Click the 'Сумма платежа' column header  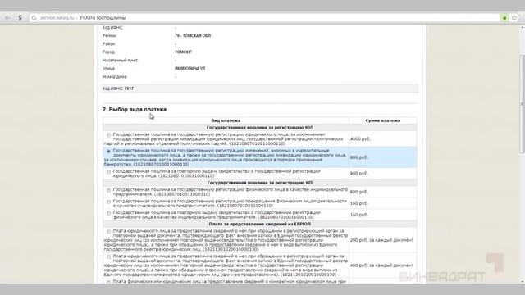[383, 120]
